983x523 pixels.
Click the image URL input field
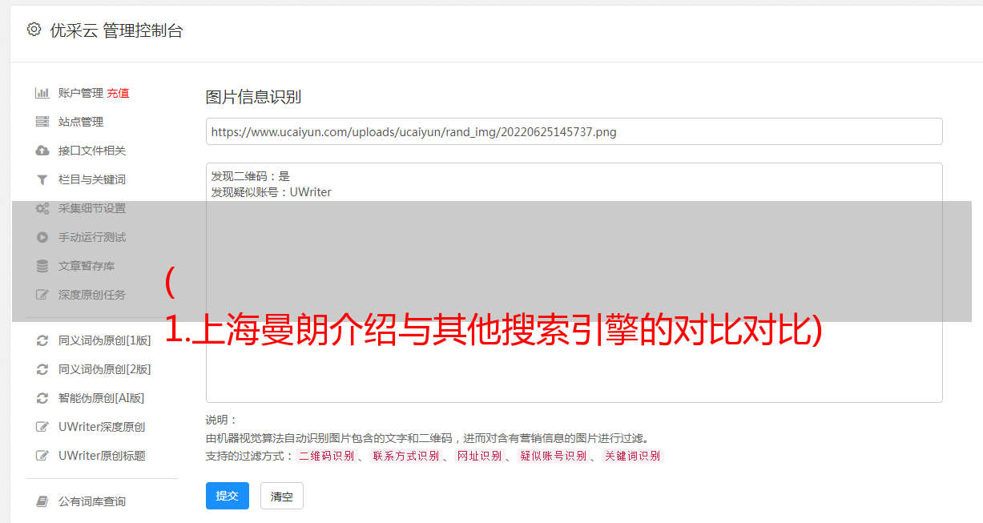(574, 131)
